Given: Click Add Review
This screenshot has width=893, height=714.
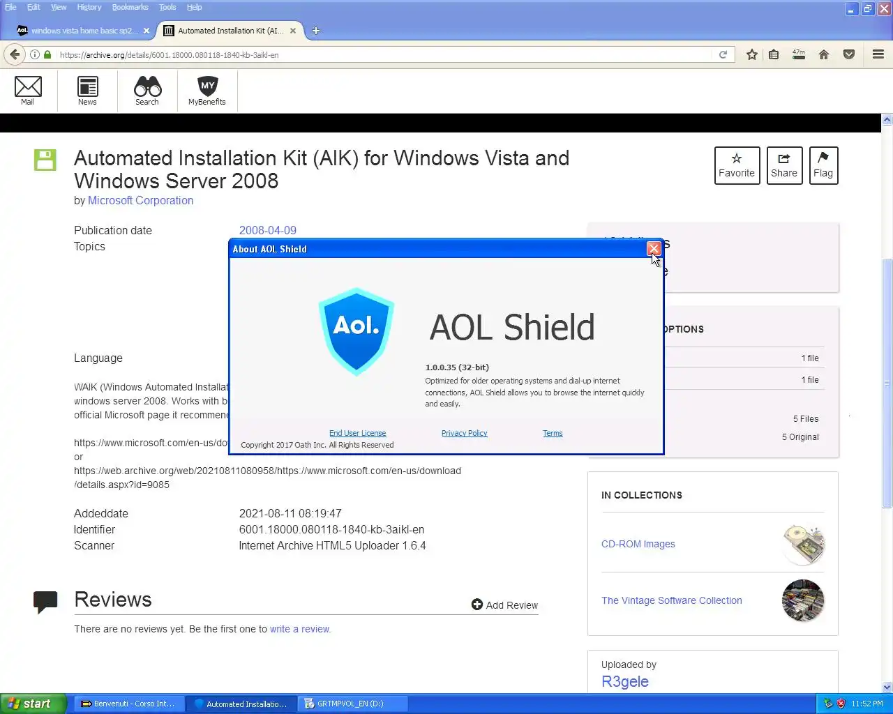Looking at the screenshot, I should pos(504,605).
